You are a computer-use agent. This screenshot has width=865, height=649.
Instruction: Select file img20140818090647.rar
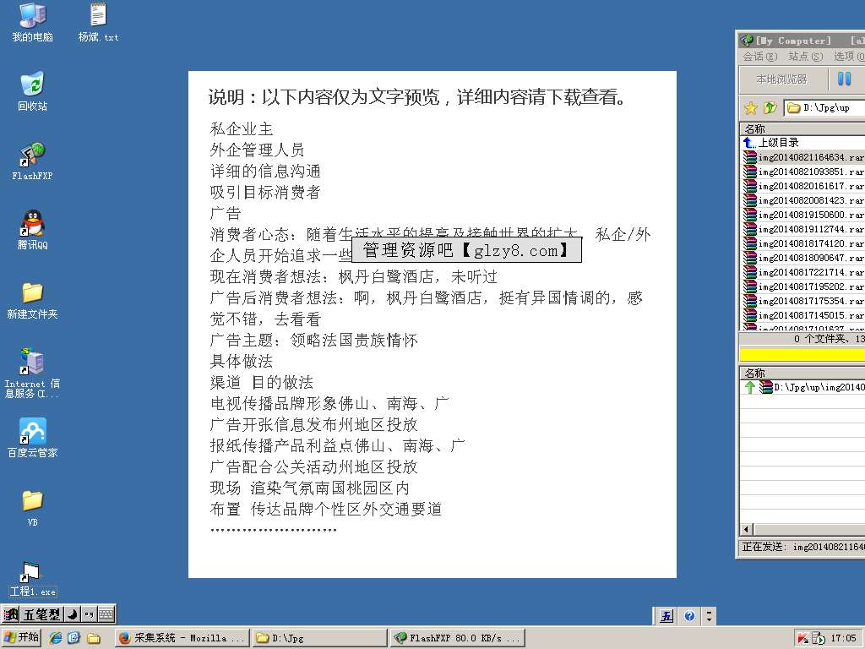point(802,258)
